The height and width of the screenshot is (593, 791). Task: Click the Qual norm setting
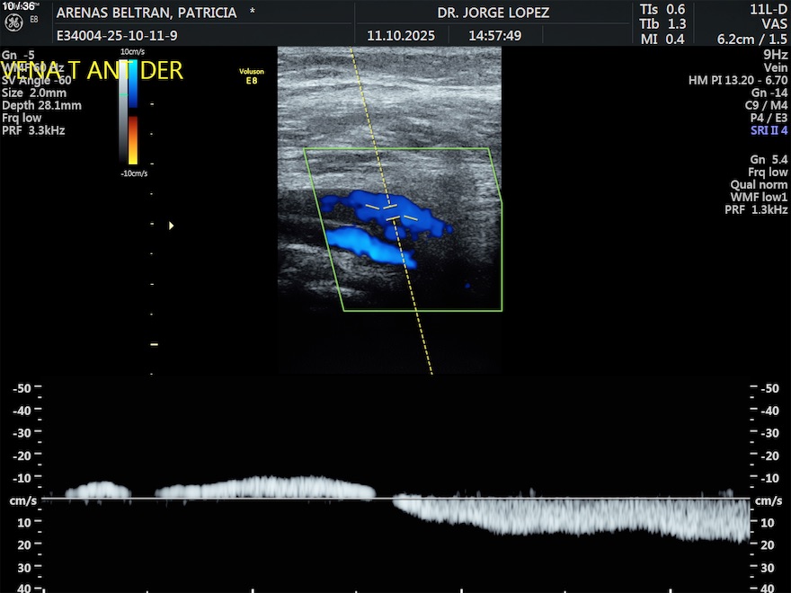pos(759,184)
